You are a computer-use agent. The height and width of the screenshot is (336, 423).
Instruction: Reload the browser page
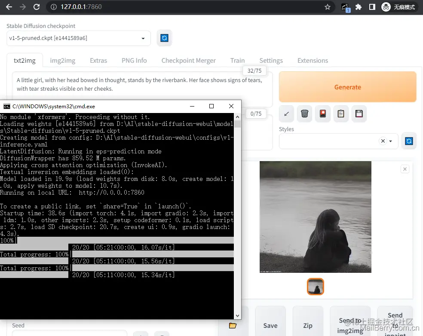click(x=37, y=7)
